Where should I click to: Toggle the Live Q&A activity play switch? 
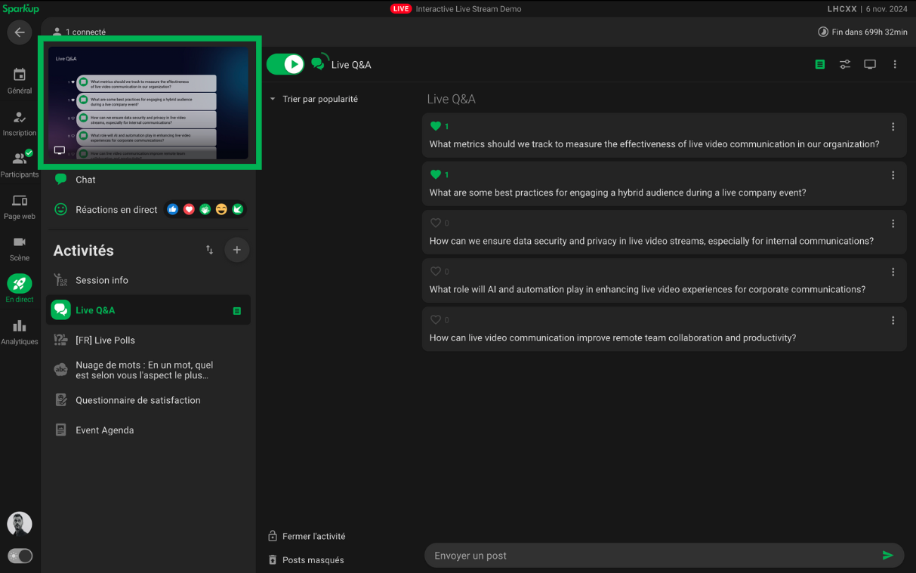(x=285, y=65)
